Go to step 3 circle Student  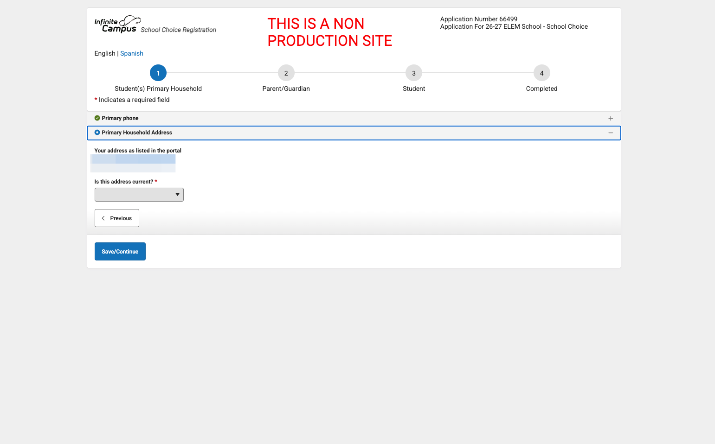(x=414, y=73)
